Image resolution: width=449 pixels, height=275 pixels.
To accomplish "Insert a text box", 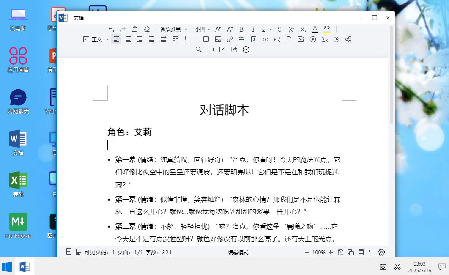I will pyautogui.click(x=253, y=39).
